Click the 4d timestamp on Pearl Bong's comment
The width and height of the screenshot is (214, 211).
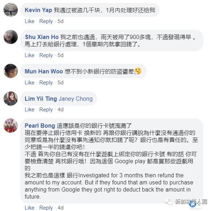[x=60, y=208]
